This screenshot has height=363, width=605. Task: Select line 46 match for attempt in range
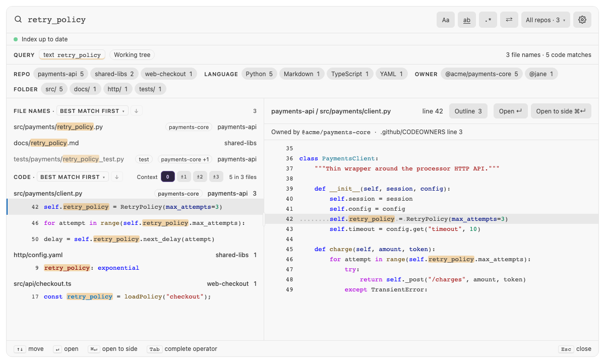(x=135, y=223)
